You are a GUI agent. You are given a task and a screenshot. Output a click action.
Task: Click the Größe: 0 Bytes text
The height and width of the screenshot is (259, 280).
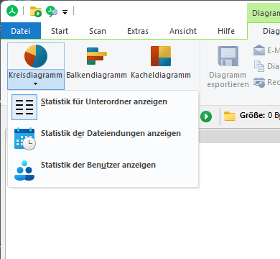260,116
